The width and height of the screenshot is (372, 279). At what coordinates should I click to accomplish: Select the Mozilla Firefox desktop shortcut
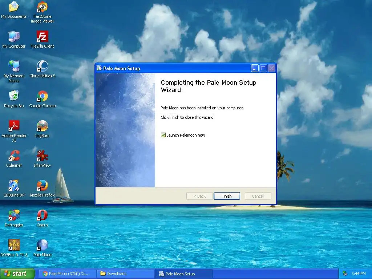[42, 189]
